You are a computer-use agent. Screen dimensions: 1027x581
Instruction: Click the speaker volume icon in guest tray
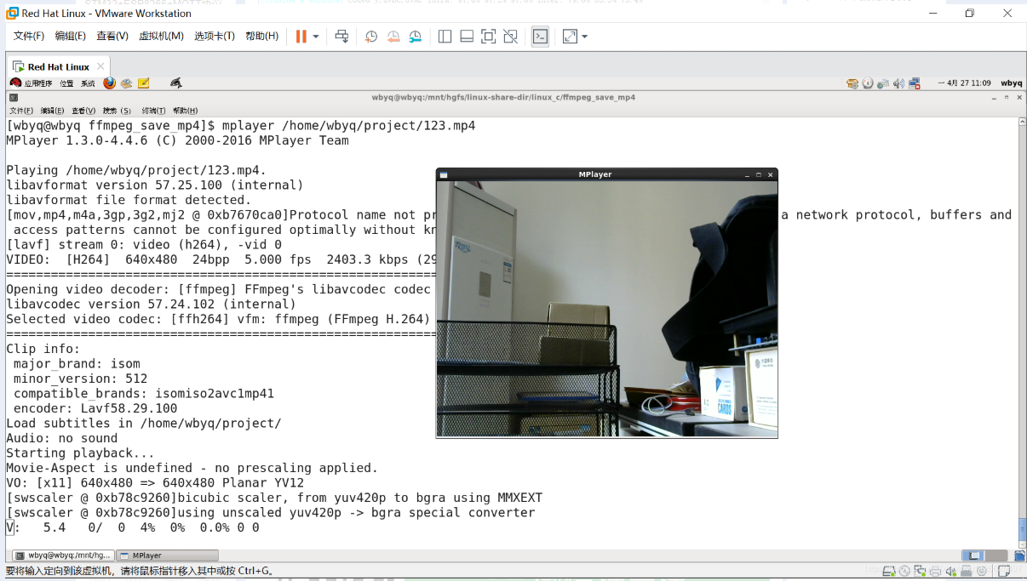(898, 83)
